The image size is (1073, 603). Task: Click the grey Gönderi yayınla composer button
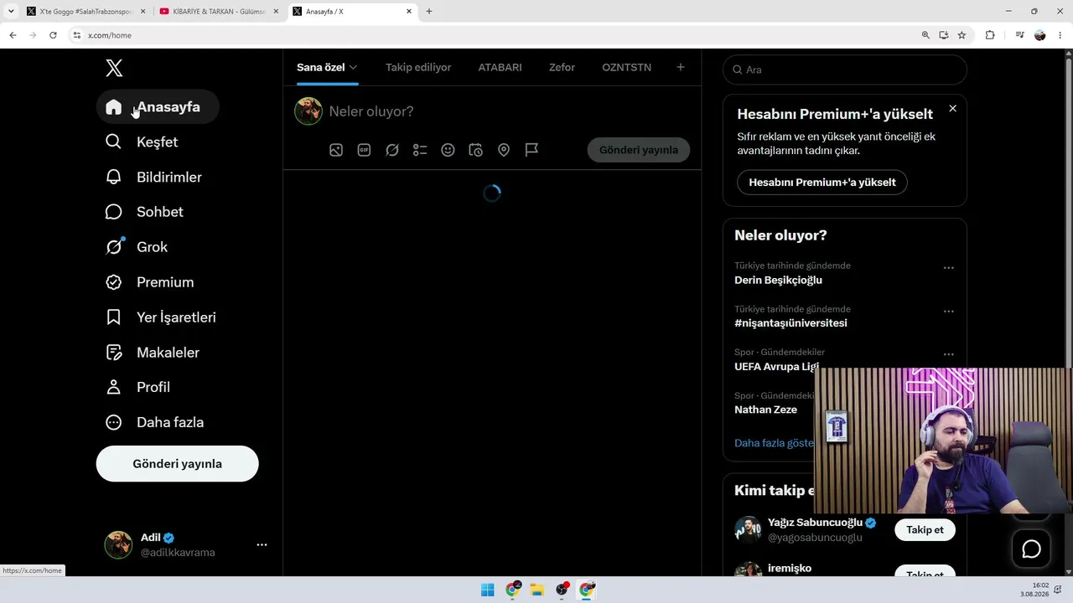(x=639, y=150)
